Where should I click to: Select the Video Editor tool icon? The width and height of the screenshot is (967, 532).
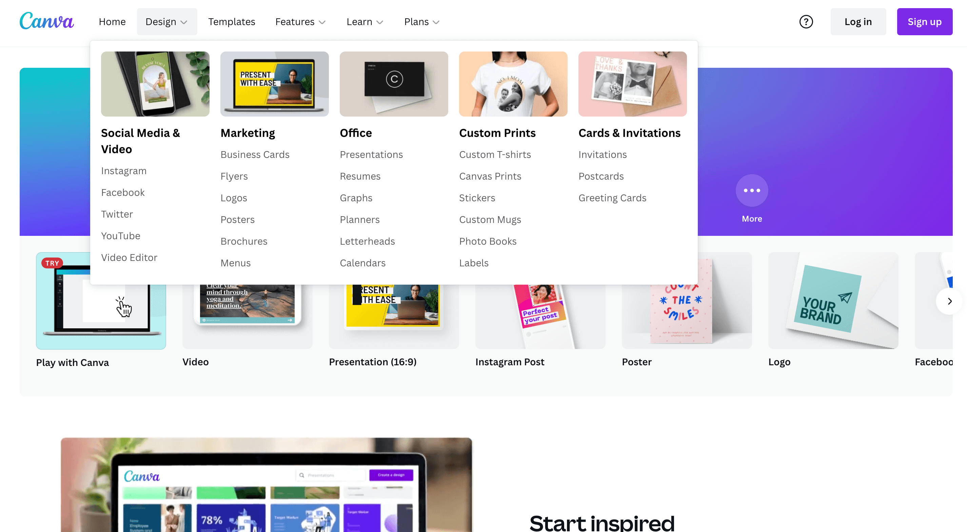pyautogui.click(x=129, y=257)
